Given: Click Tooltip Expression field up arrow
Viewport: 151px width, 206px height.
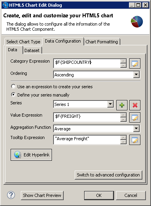Looking at the screenshot, I should click(x=123, y=137).
